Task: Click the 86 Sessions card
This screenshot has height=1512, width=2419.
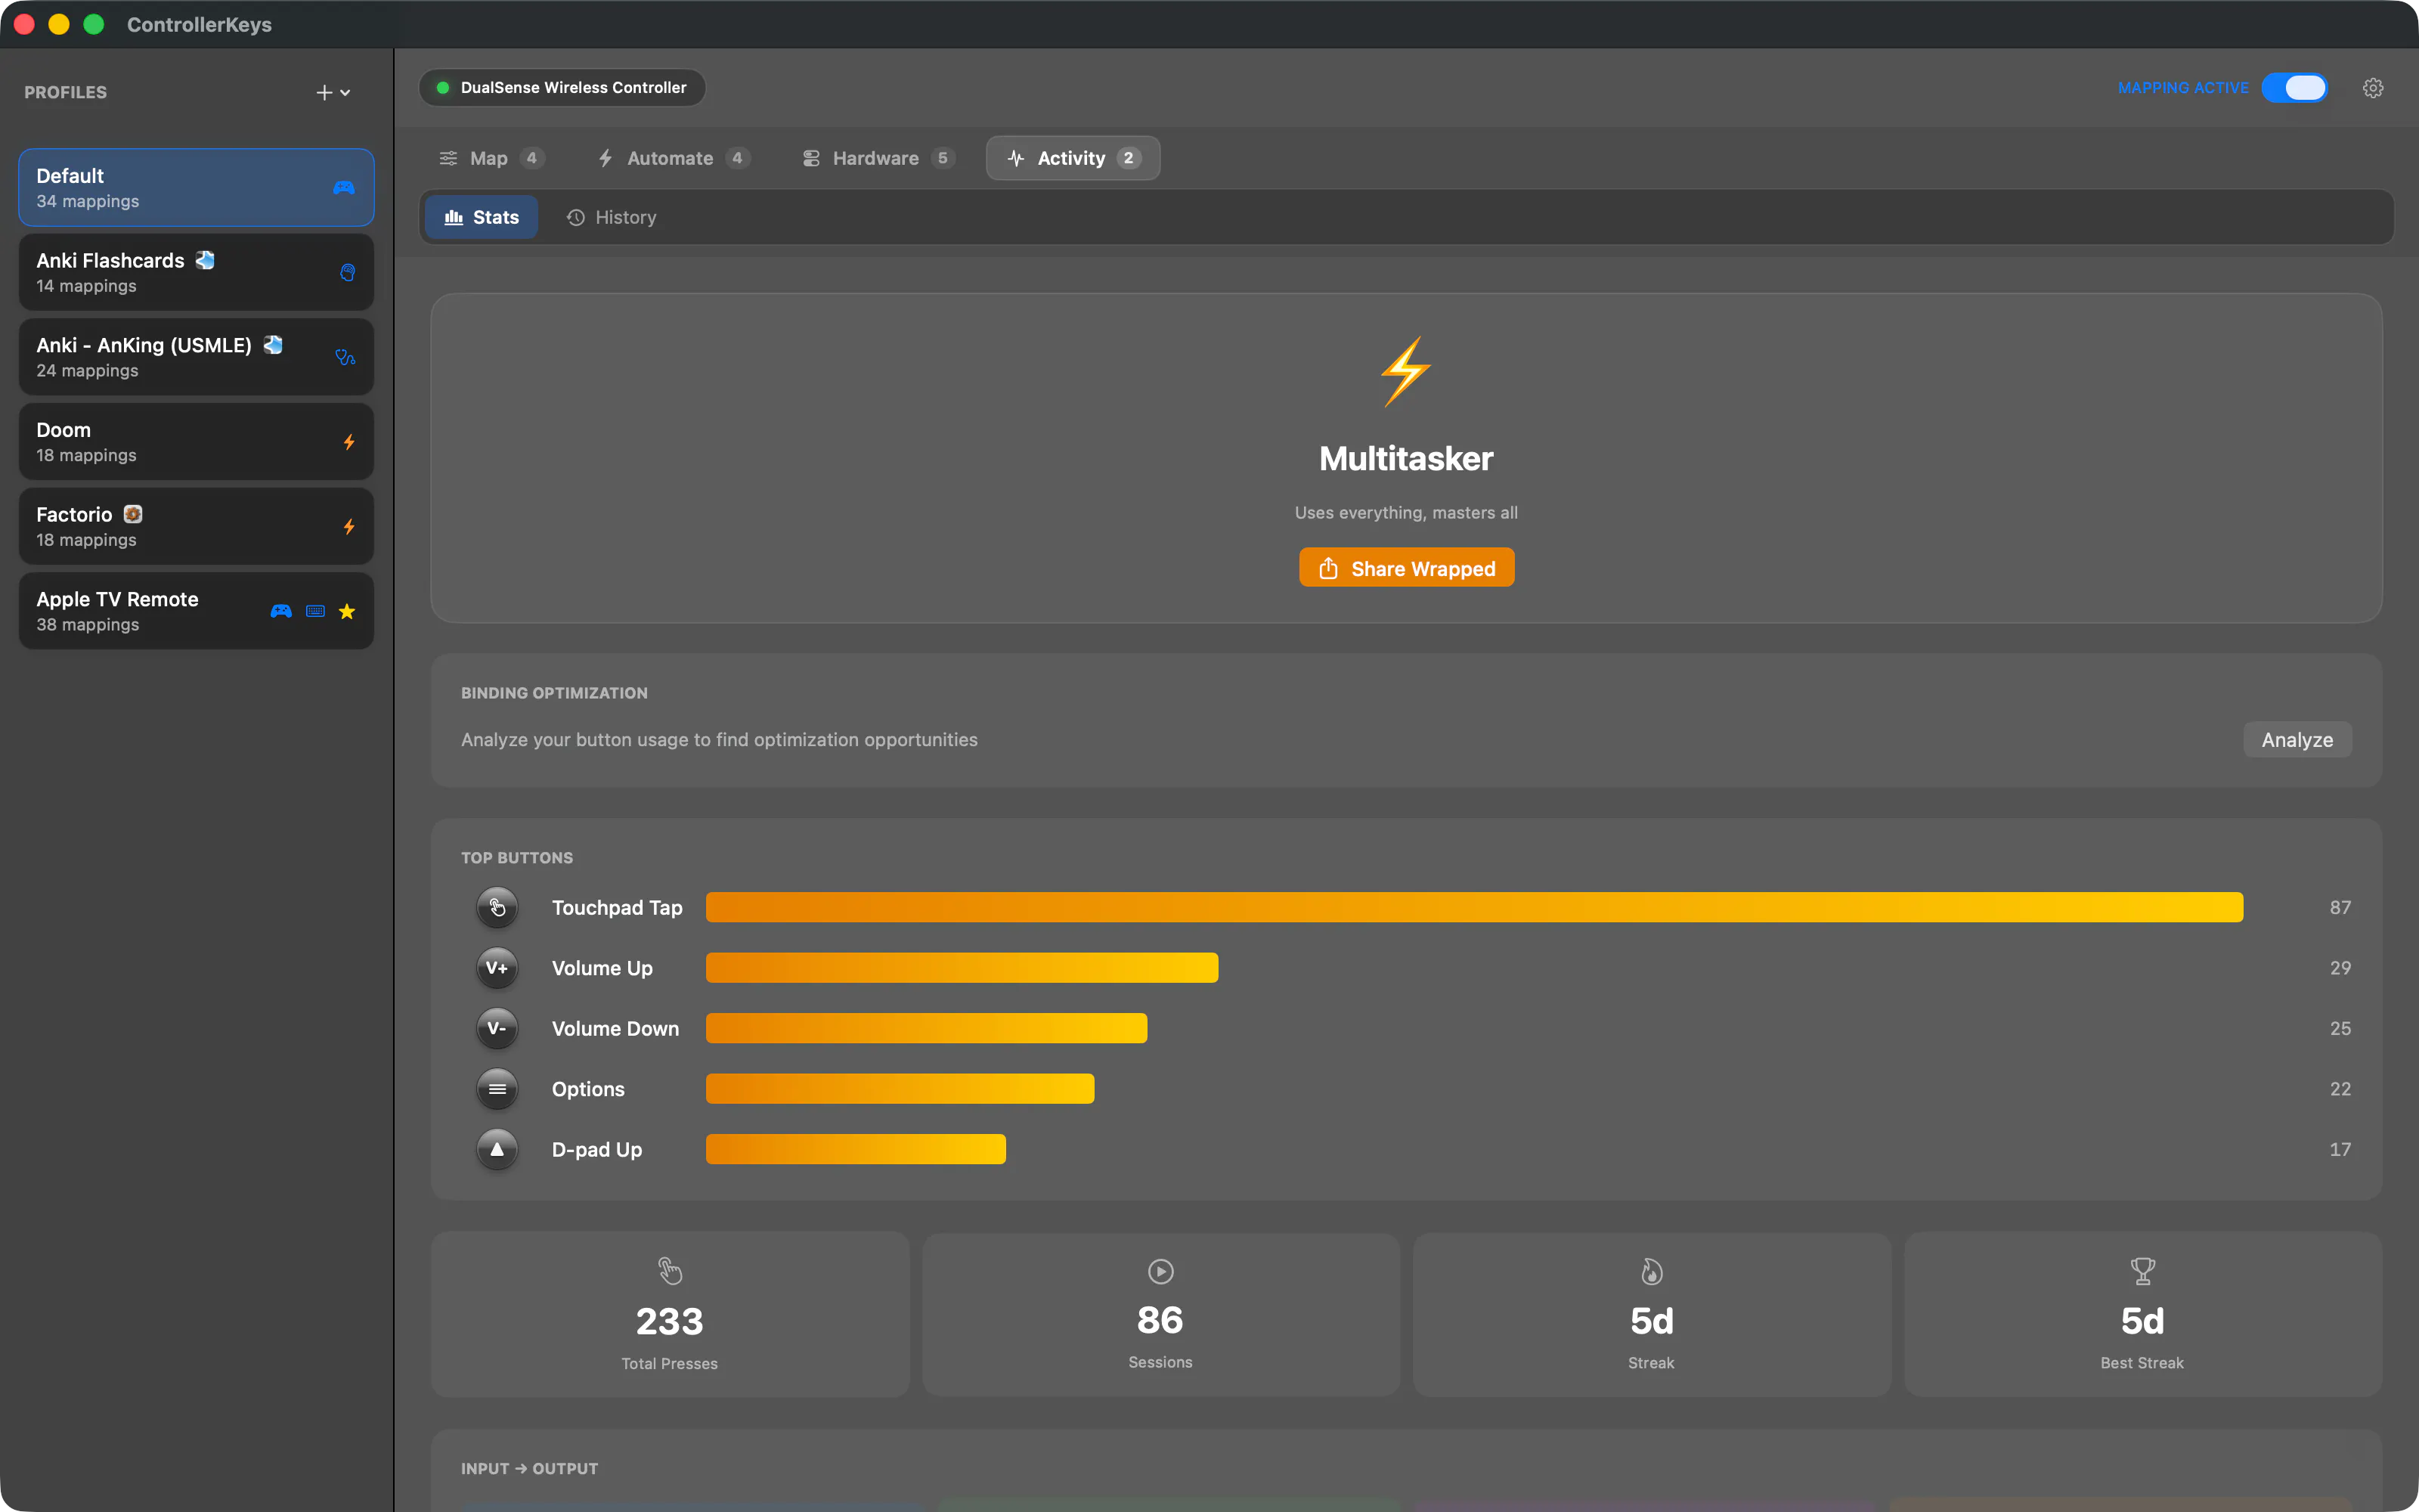Action: tap(1160, 1314)
